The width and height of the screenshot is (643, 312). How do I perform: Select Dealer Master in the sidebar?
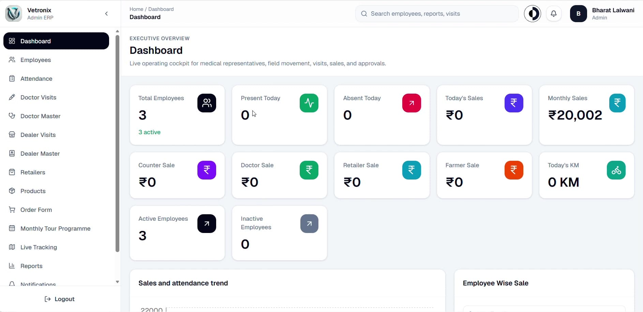coord(56,153)
